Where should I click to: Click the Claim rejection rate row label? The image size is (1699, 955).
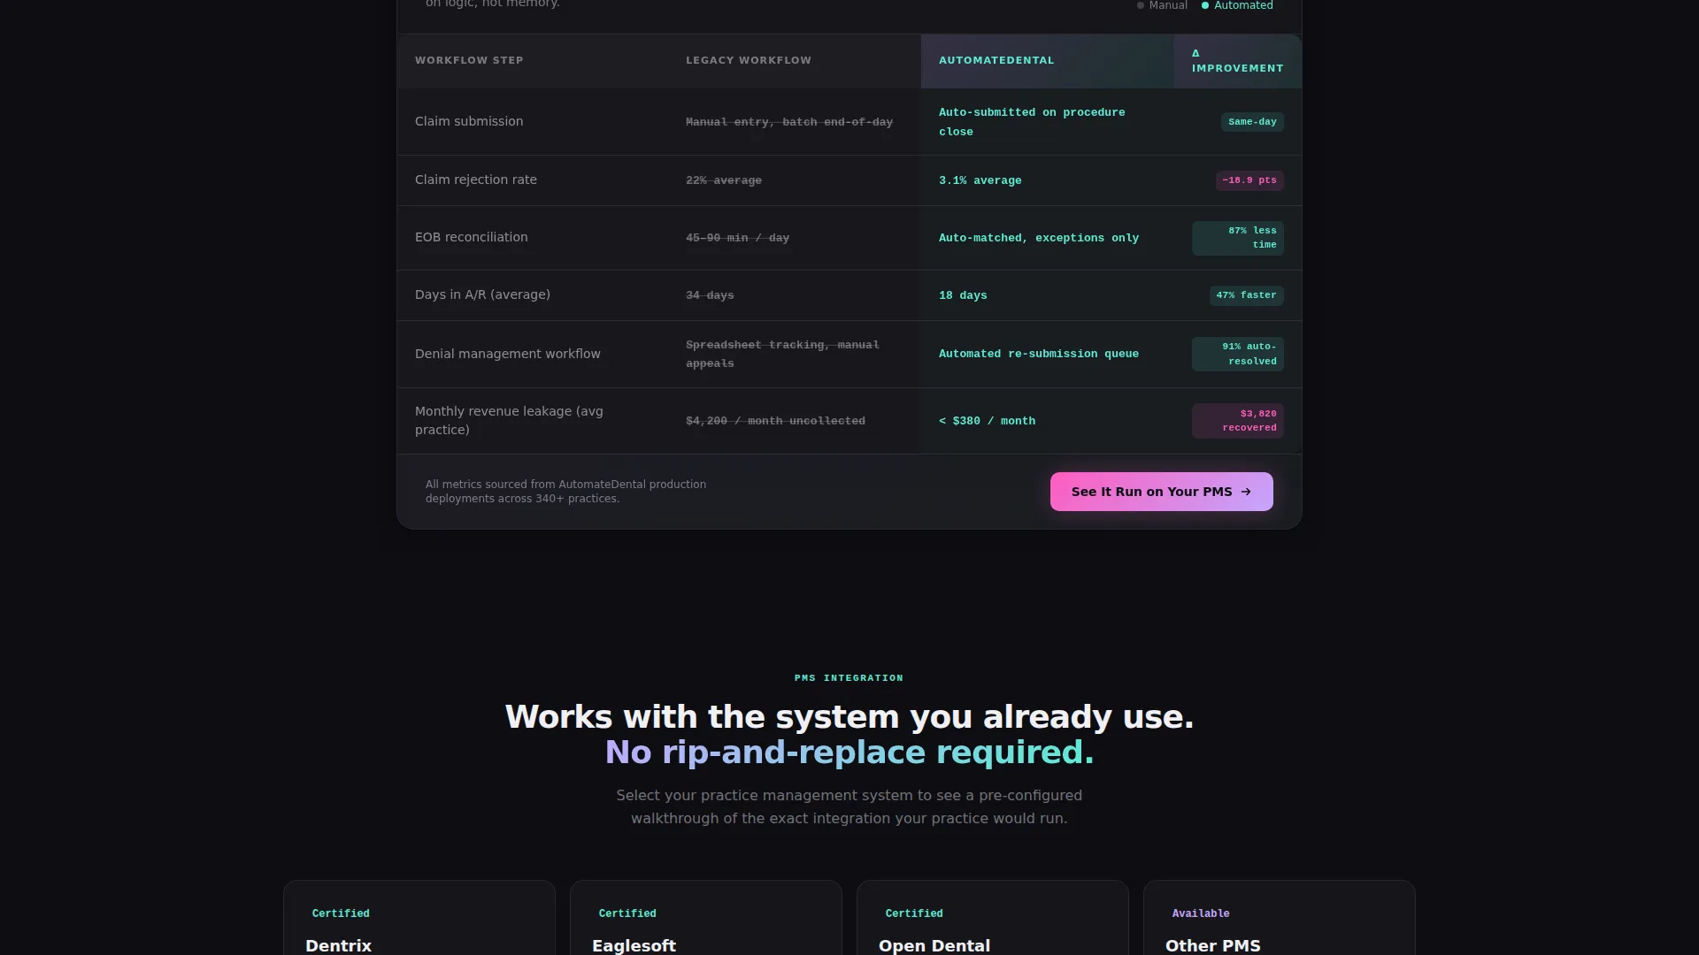(x=475, y=180)
